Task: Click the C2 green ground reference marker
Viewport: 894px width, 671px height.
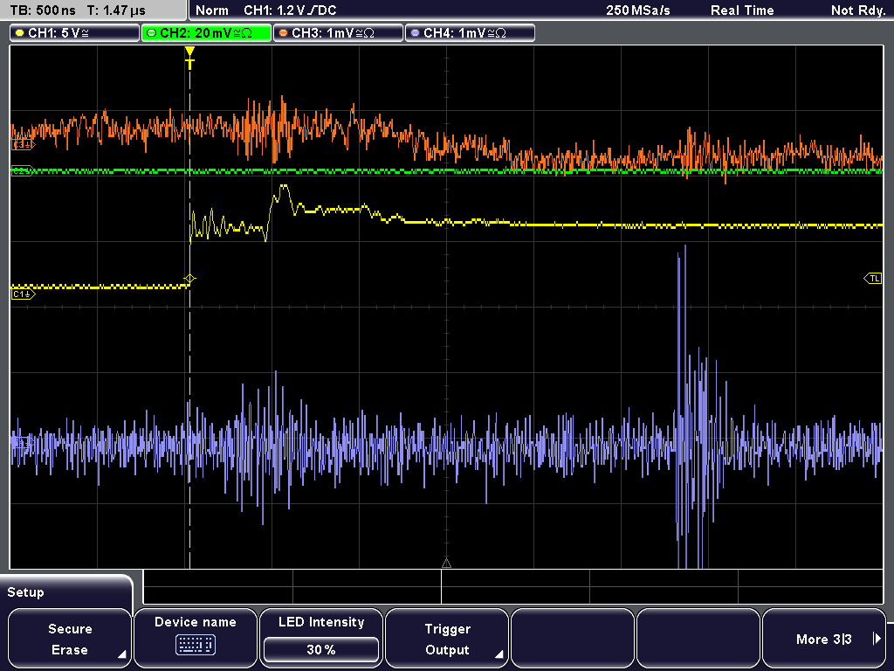Action: point(23,170)
